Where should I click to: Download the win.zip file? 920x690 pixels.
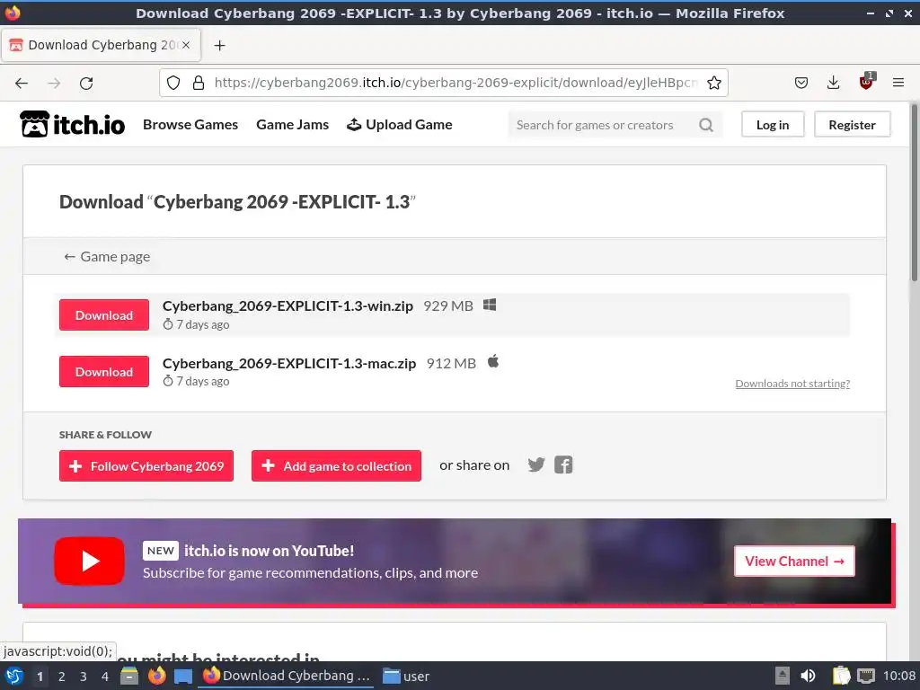click(x=104, y=315)
